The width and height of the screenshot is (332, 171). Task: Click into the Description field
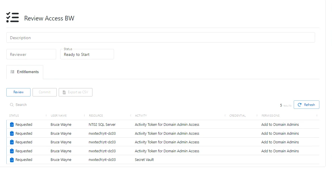[x=161, y=37]
